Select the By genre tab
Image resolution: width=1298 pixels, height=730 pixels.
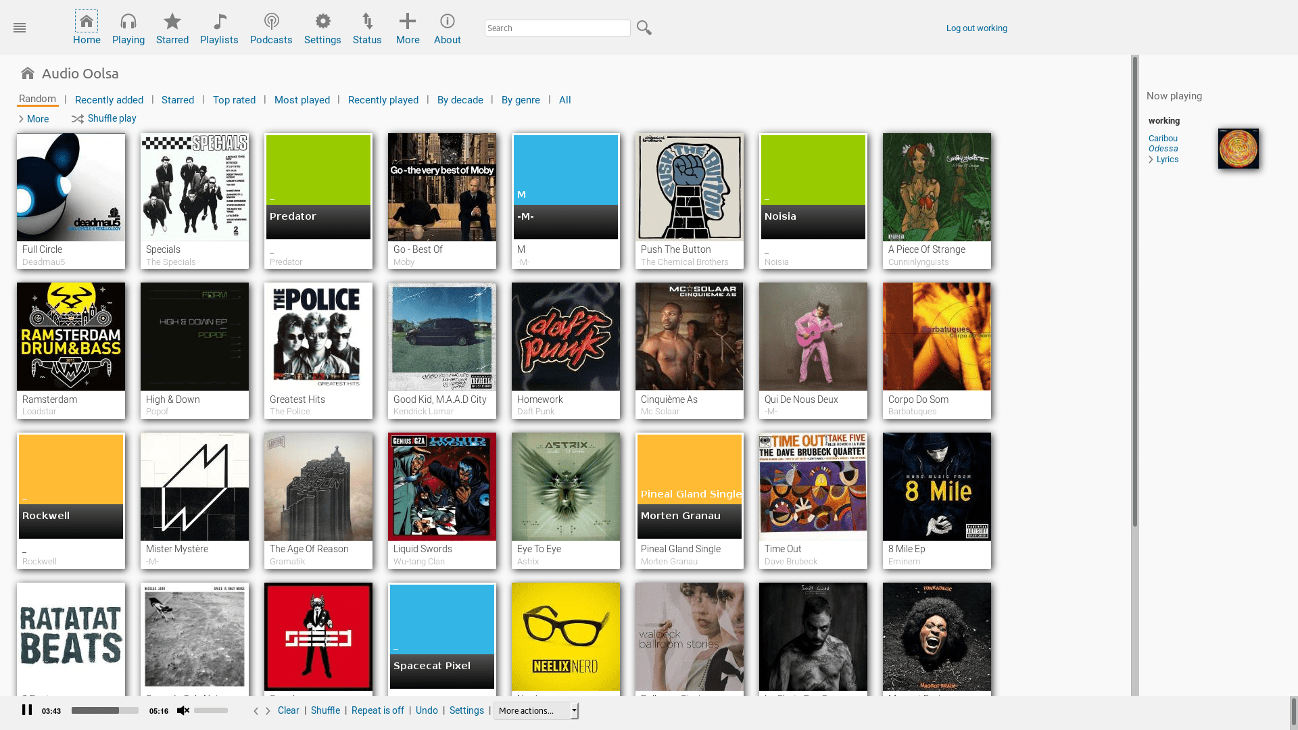pos(521,100)
